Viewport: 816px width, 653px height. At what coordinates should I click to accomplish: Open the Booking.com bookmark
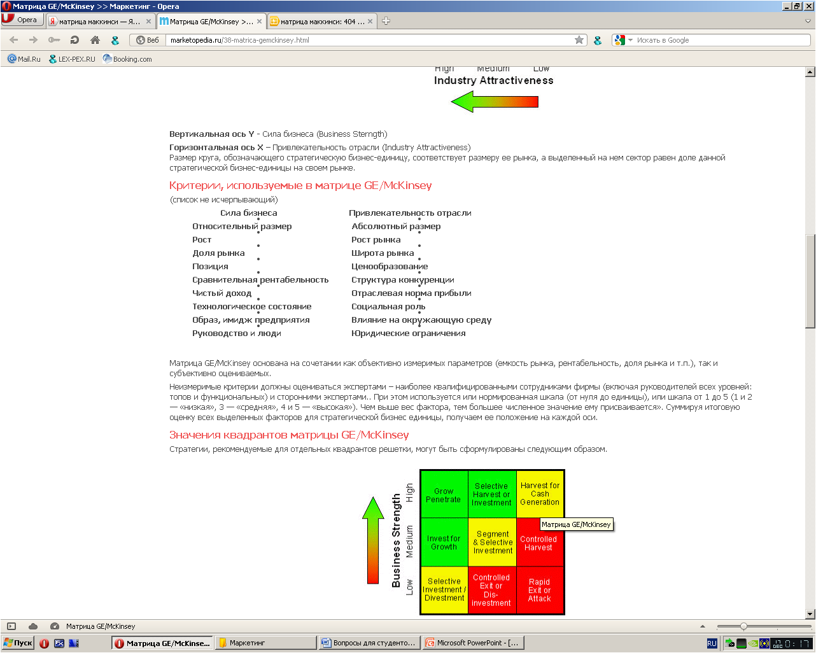pyautogui.click(x=127, y=59)
